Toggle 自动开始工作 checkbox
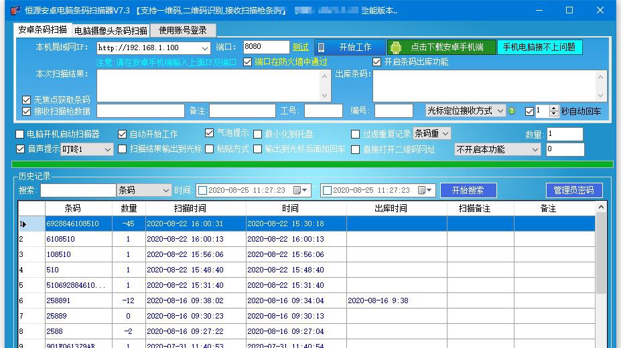The image size is (621, 348). pos(122,135)
